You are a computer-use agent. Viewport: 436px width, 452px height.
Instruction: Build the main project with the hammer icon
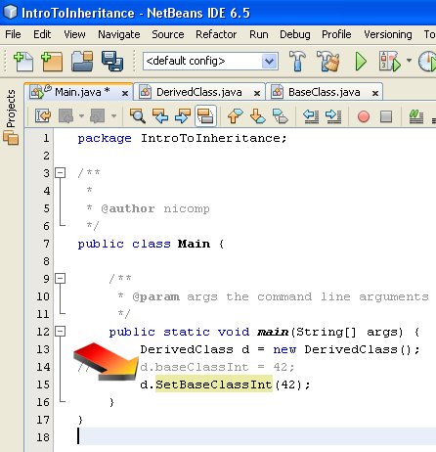point(297,61)
